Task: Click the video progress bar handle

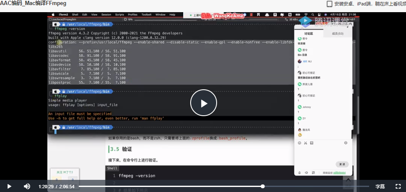Action: pyautogui.click(x=263, y=186)
